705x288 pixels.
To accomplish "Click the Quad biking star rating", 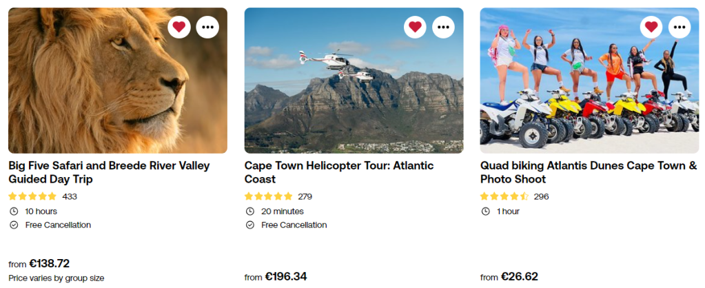I will coord(504,196).
